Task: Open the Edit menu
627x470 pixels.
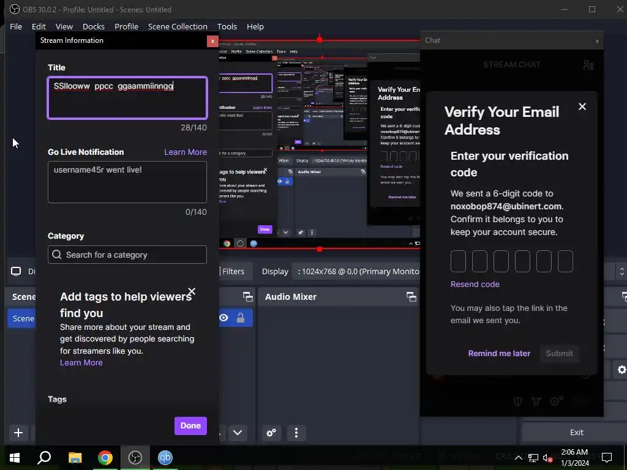Action: tap(39, 26)
